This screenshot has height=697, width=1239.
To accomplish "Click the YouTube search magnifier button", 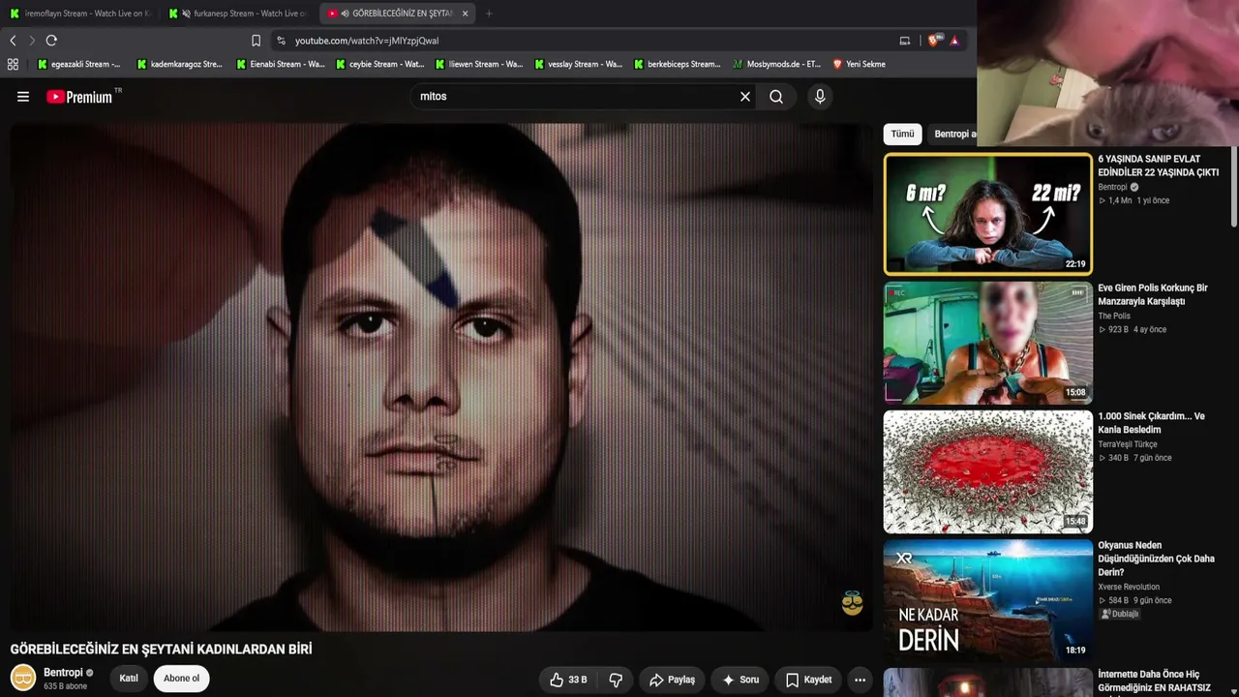I will pyautogui.click(x=776, y=97).
